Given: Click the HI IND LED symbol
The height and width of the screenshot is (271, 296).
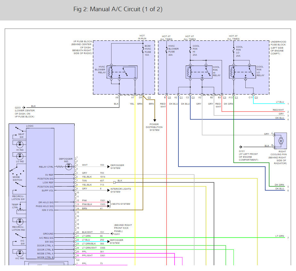Looking at the screenshot, I should (20, 144).
